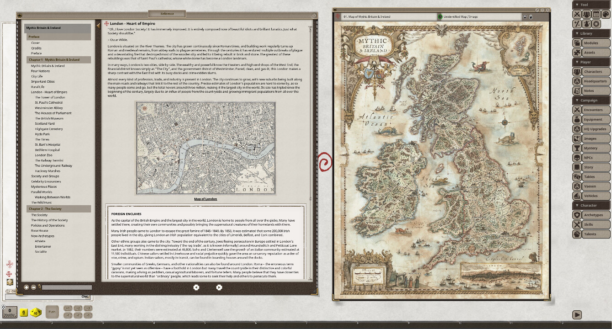Screen dimensions: 612x329
Task: Click the +2 modifier button
Action: 78,308
